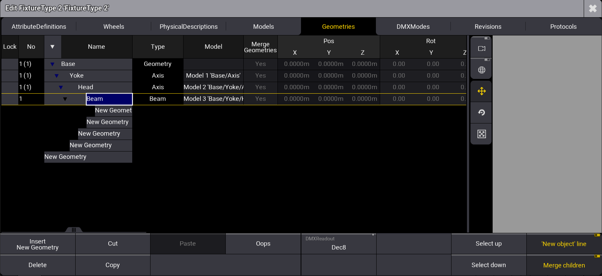Click the column-width handle below the table
The width and height of the screenshot is (602, 276).
point(74,230)
